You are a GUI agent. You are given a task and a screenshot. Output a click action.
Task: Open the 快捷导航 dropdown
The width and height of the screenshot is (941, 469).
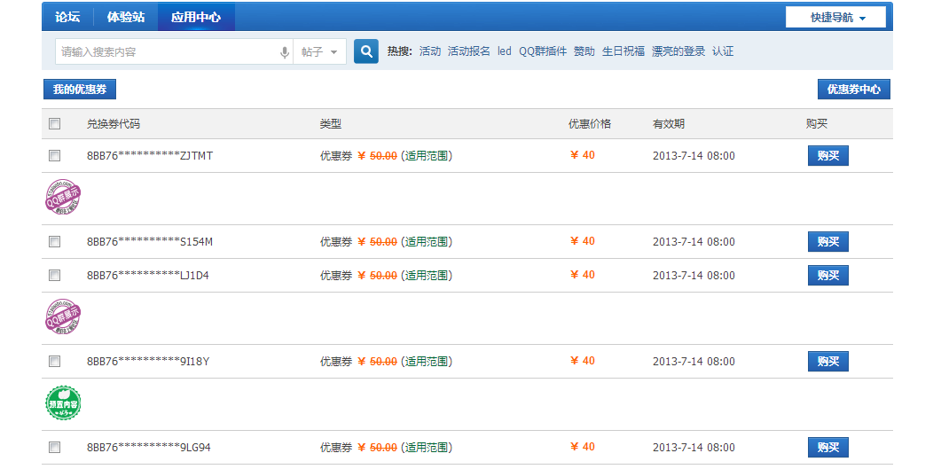pos(836,18)
